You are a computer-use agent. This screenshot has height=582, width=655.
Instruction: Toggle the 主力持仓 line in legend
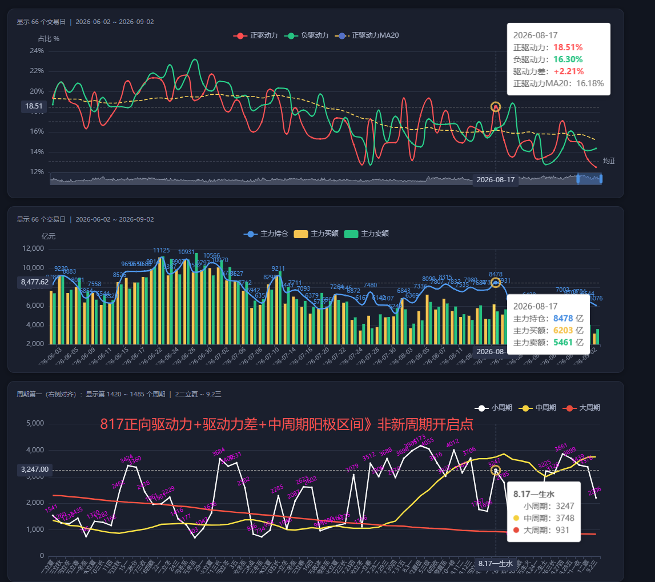[x=266, y=234]
